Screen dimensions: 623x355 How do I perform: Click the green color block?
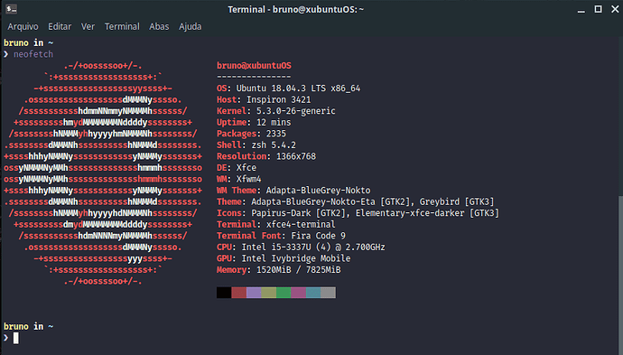284,293
